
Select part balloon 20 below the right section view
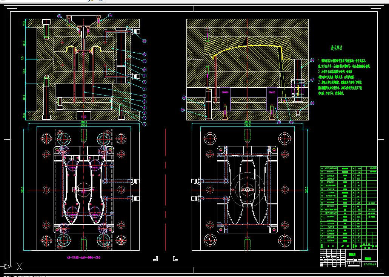click(278, 122)
